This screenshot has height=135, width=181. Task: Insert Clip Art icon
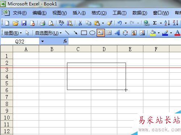134,33
